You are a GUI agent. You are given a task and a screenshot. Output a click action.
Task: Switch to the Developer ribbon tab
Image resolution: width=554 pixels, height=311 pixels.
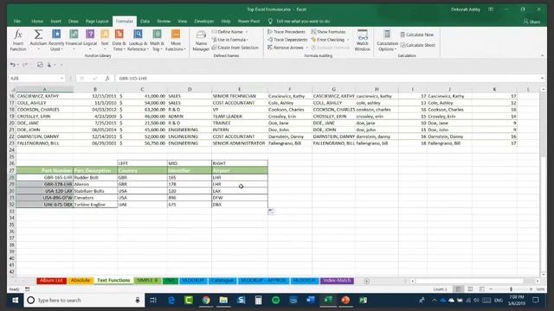pyautogui.click(x=204, y=21)
